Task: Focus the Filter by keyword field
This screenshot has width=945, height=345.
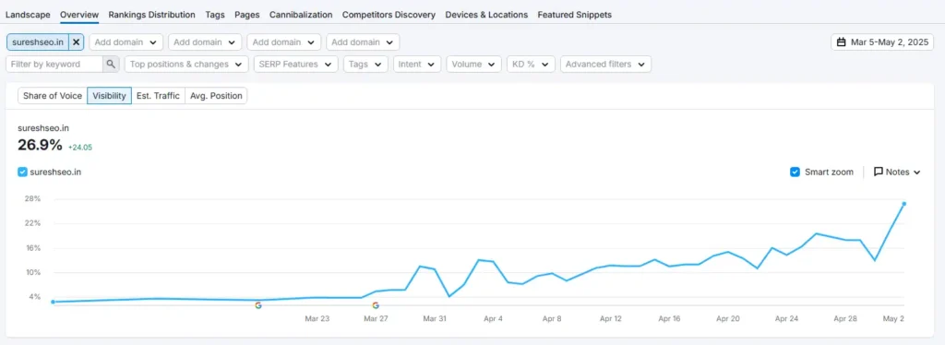Action: 54,64
